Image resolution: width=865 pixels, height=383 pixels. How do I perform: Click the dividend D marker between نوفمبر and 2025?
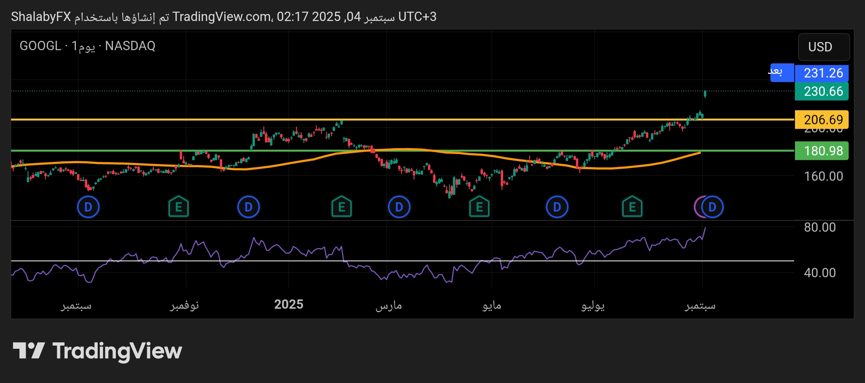[249, 207]
